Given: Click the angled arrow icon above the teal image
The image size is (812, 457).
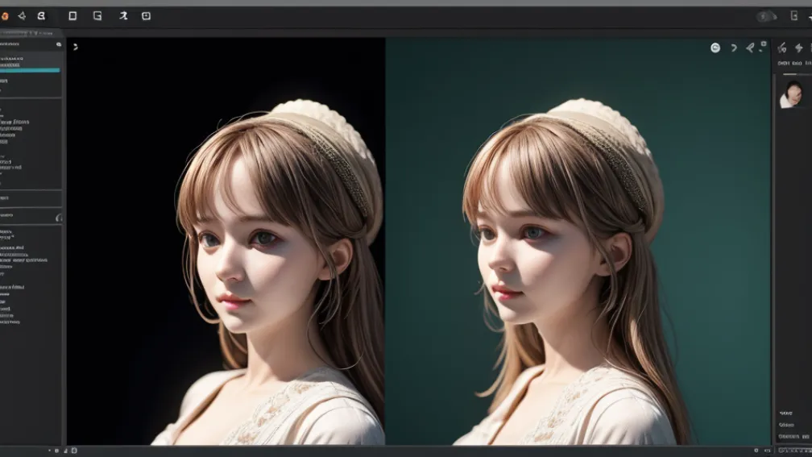Looking at the screenshot, I should pos(750,48).
